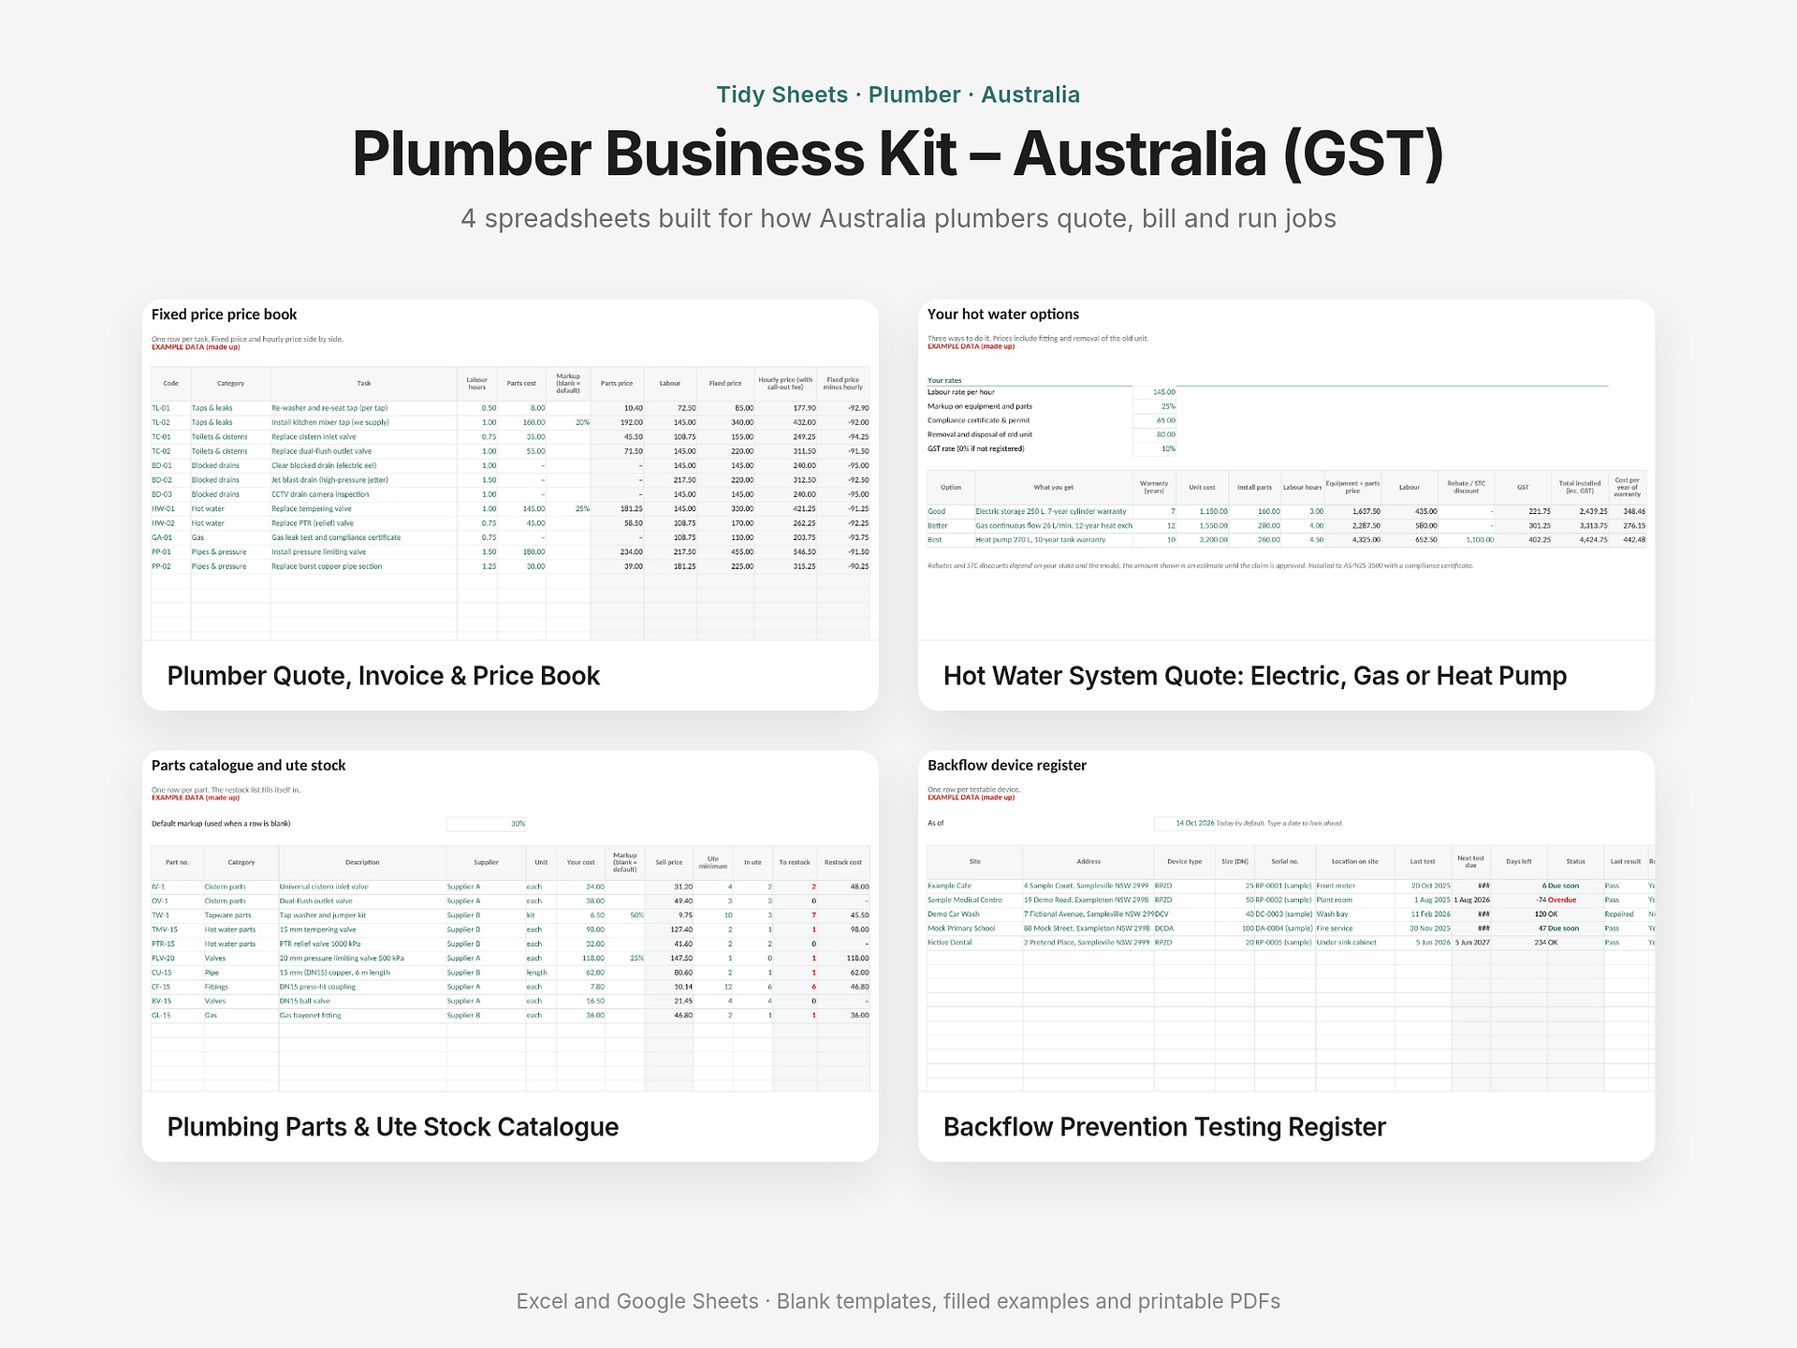The height and width of the screenshot is (1348, 1797).
Task: Click the '4 spreadsheets built for' subtitle
Action: click(898, 219)
